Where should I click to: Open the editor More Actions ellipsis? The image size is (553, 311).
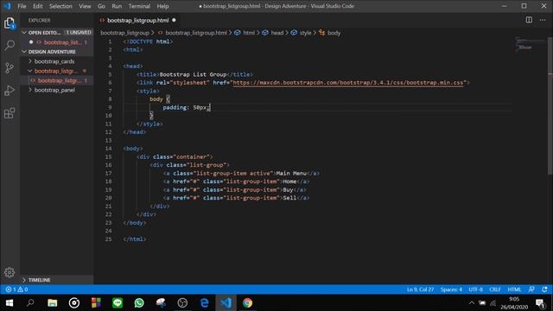543,20
